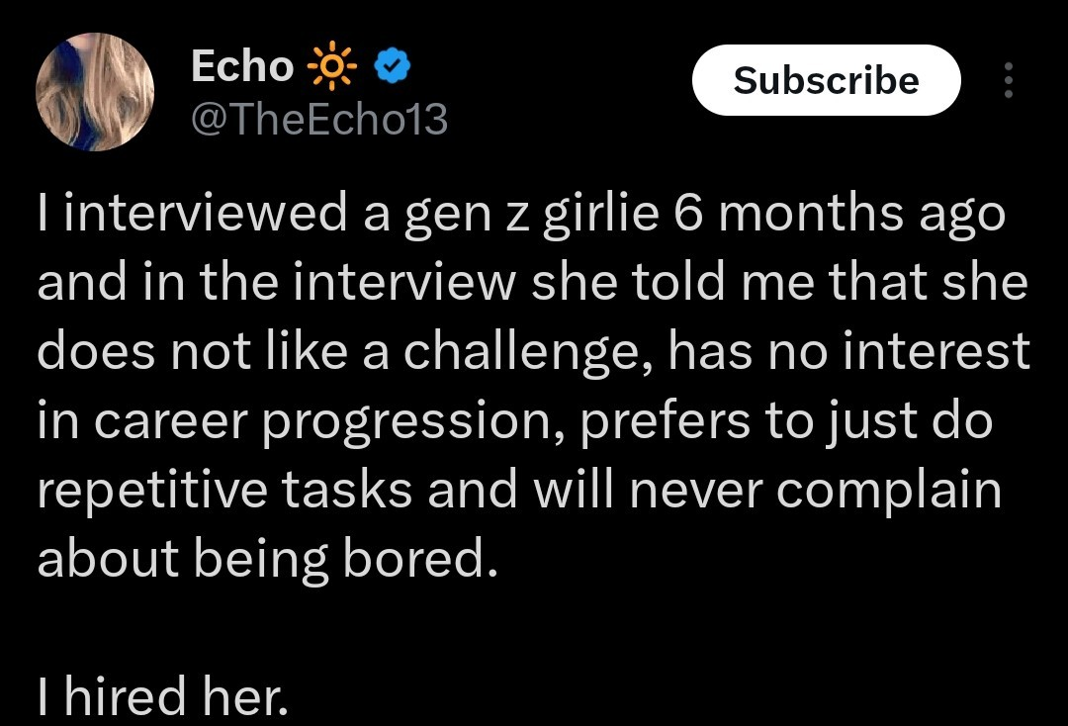The width and height of the screenshot is (1068, 726).
Task: Click the sun emoji beside Echo
Action: [x=331, y=67]
